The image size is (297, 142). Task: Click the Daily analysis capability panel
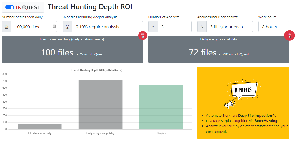point(219,49)
